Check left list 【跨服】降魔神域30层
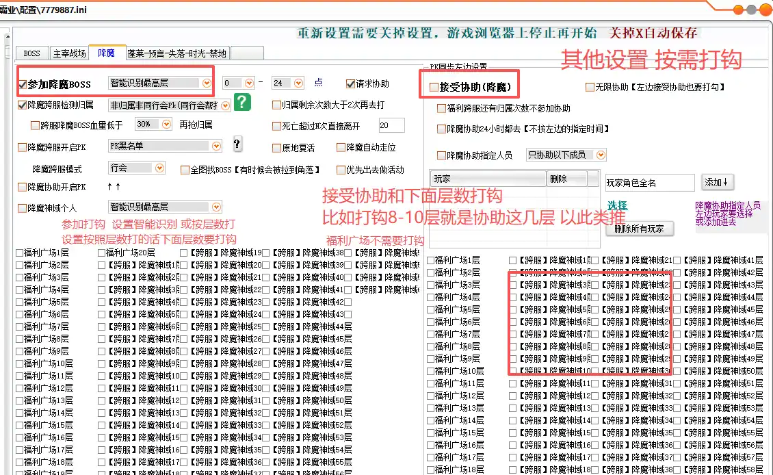Viewport: 773px width, 475px height. (x=184, y=388)
